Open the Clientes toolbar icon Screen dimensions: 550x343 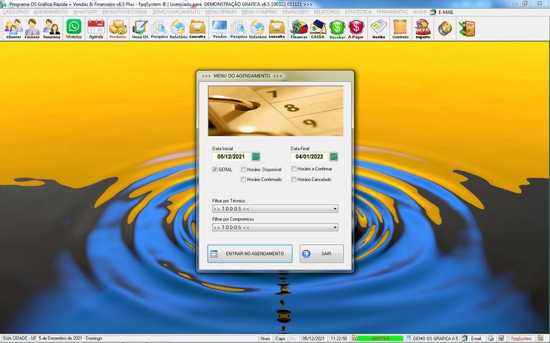[x=13, y=29]
